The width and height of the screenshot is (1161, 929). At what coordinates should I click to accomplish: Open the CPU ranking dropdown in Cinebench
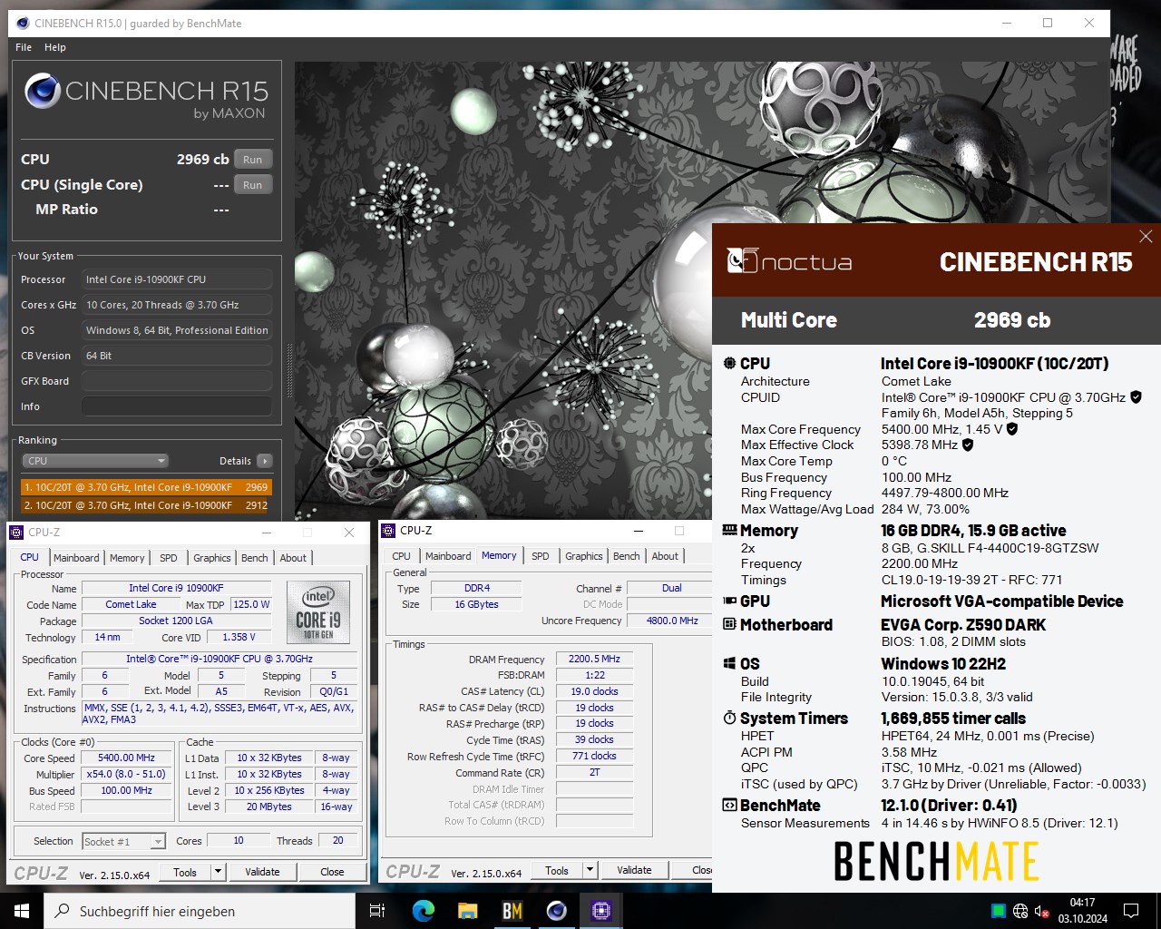point(94,461)
